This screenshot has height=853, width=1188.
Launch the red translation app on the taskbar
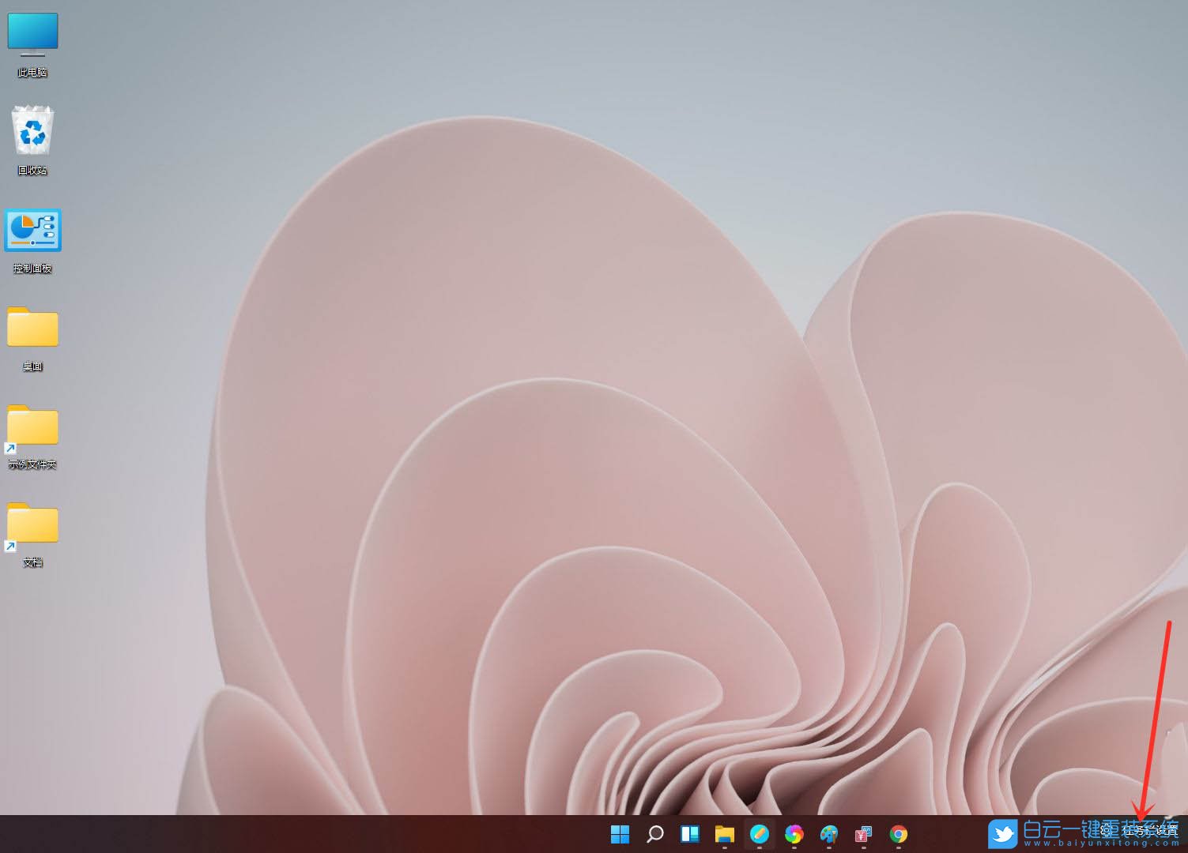862,834
